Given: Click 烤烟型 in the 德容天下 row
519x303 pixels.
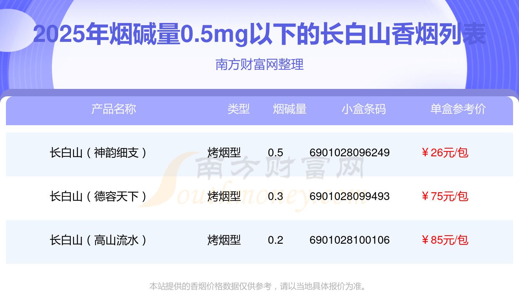Looking at the screenshot, I should [x=224, y=196].
